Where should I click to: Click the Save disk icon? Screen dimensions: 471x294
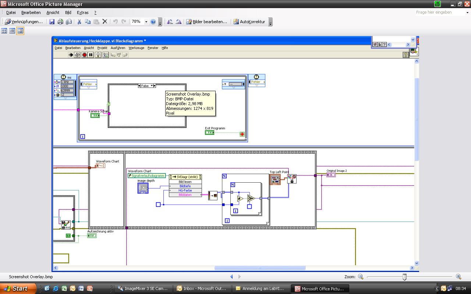(x=52, y=22)
